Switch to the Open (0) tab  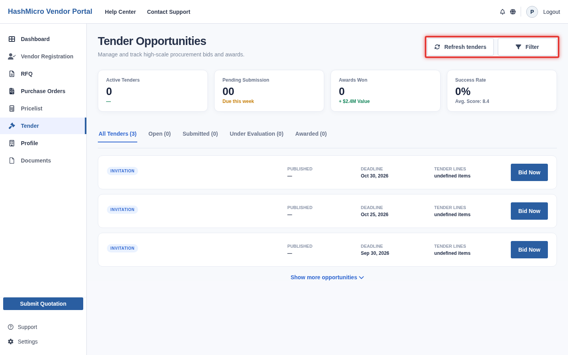(x=159, y=134)
